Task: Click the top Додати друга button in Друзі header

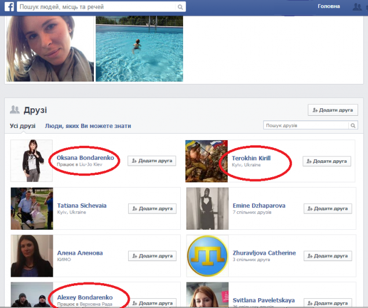Action: click(x=333, y=110)
